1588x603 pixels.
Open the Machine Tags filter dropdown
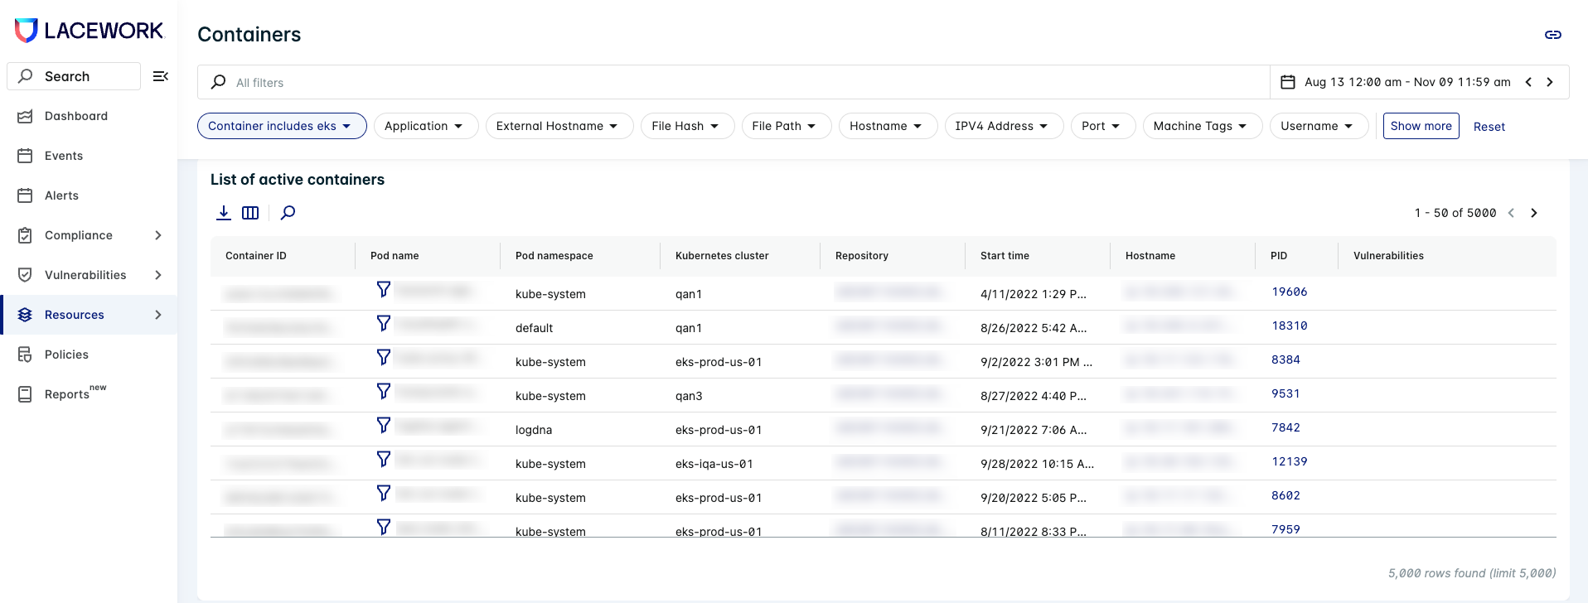(x=1201, y=126)
